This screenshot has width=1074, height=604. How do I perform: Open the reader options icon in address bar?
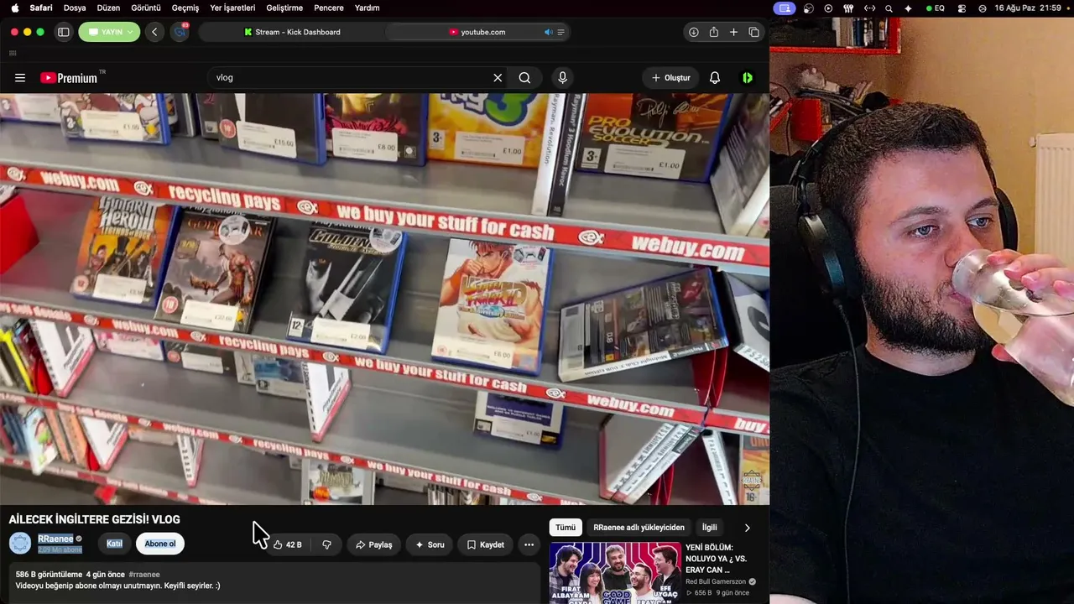(x=561, y=32)
